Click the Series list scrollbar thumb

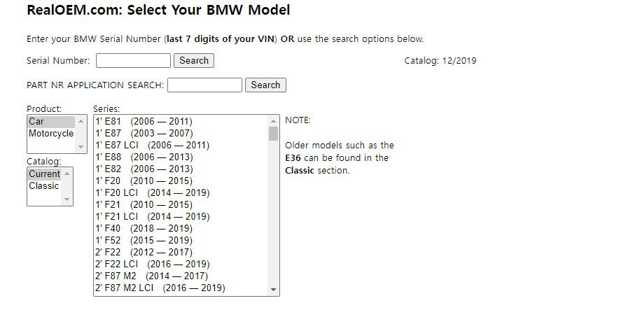coord(274,134)
